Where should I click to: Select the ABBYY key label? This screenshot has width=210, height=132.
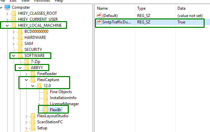pos(37,68)
